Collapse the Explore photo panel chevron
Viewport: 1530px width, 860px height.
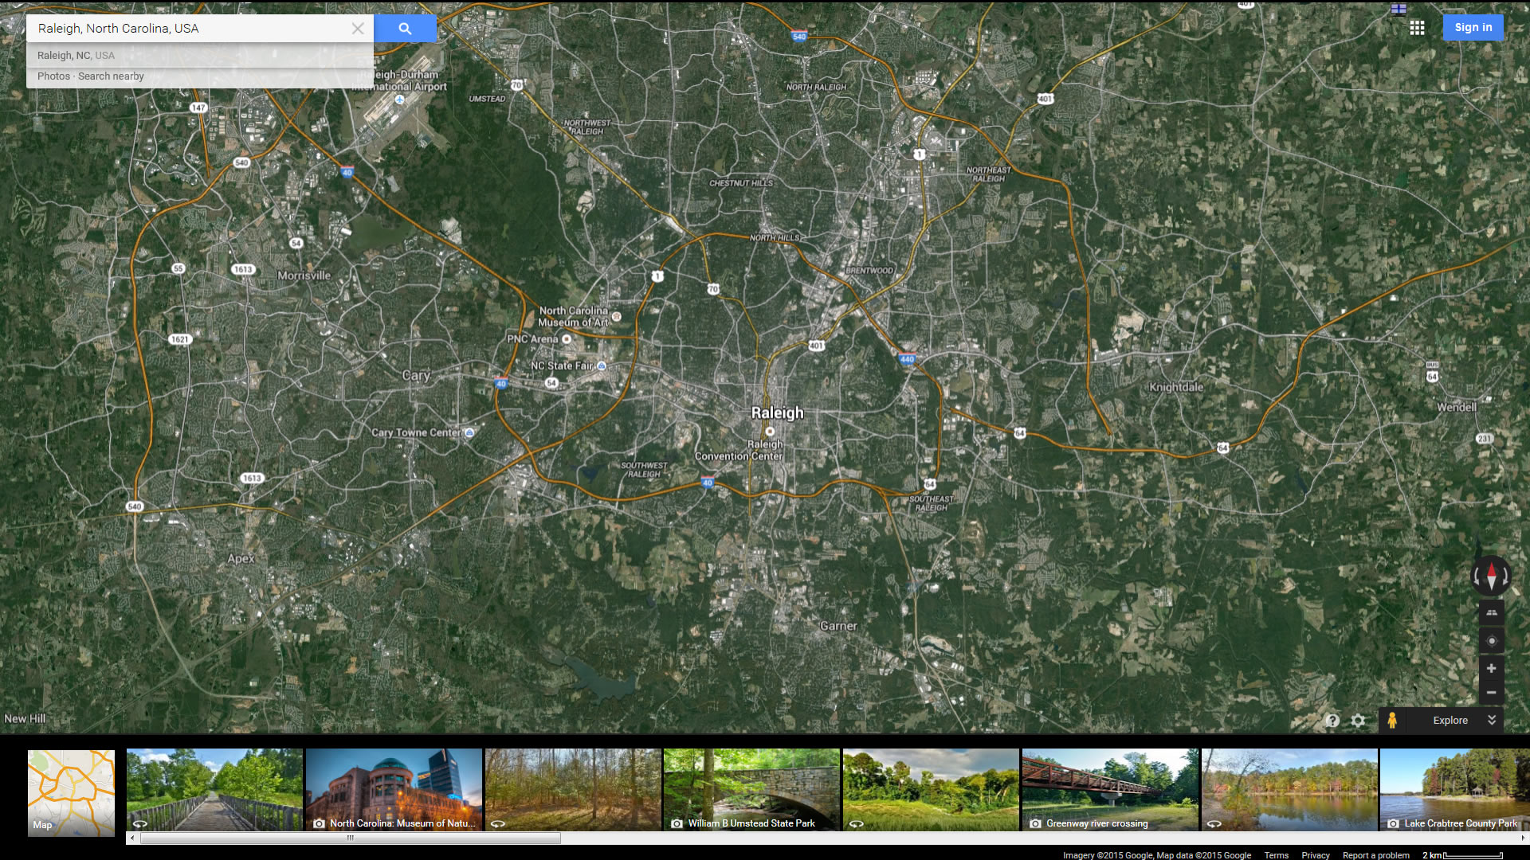point(1492,720)
